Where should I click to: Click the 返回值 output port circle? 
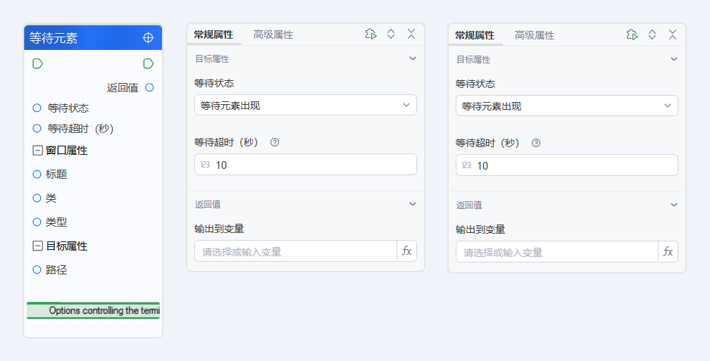point(149,87)
